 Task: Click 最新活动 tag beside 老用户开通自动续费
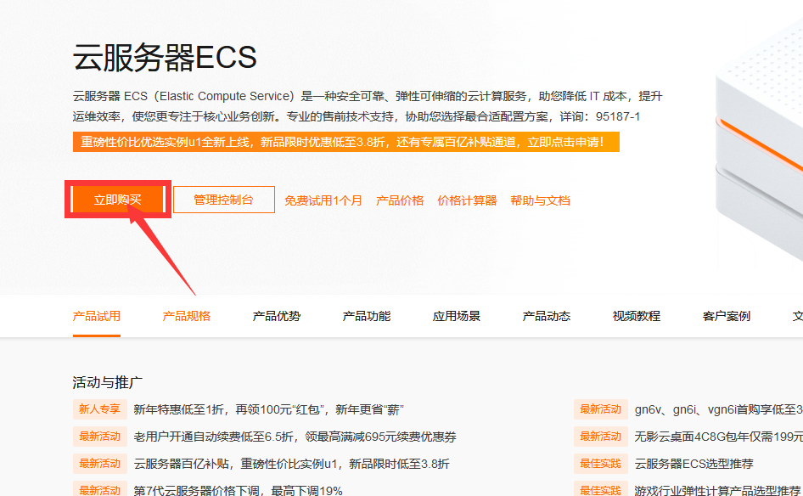pos(99,437)
